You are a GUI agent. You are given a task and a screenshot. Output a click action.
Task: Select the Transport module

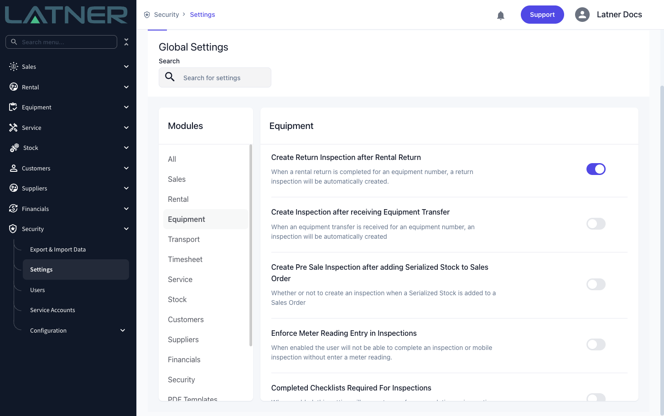coord(206,239)
